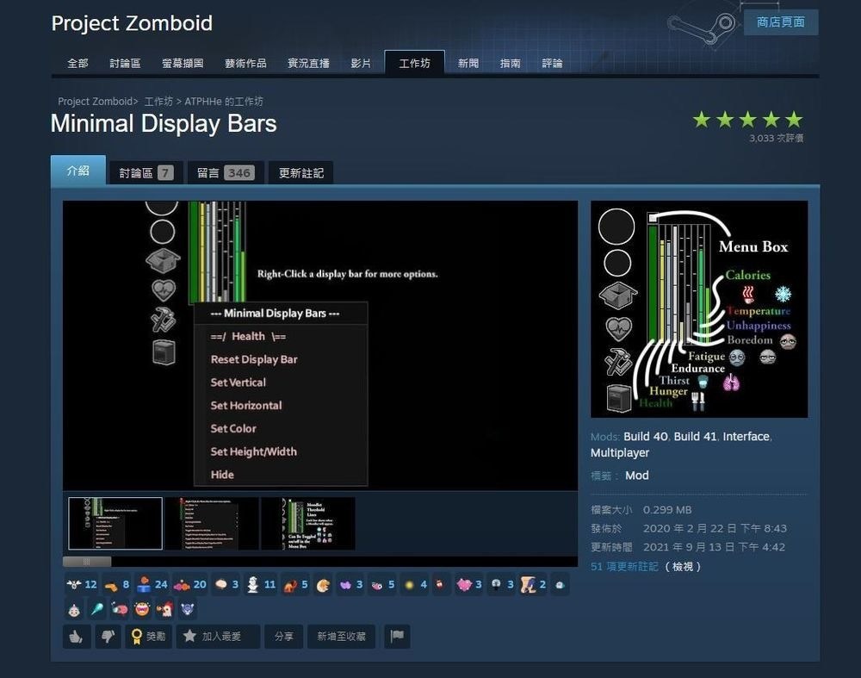This screenshot has width=861, height=678.
Task: Open the Build 40 tag link
Action: (645, 437)
